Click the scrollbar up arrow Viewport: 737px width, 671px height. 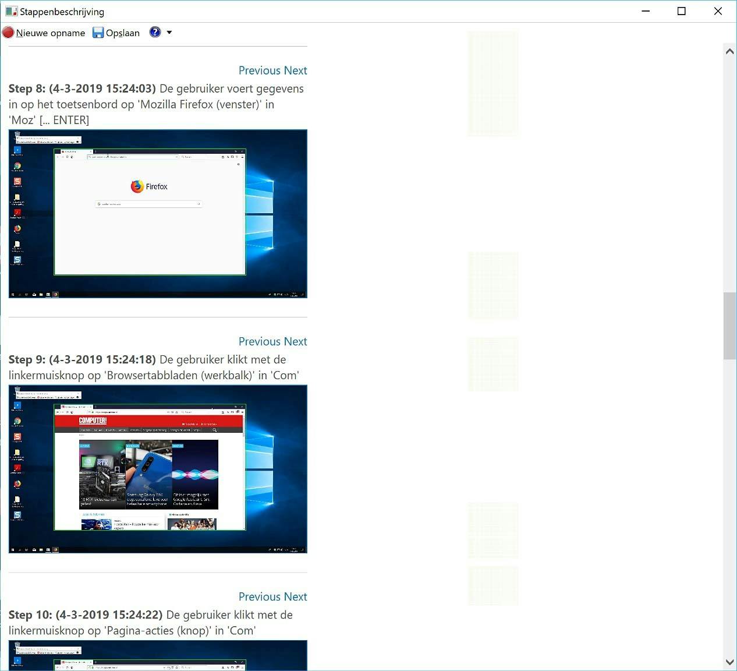(x=729, y=51)
